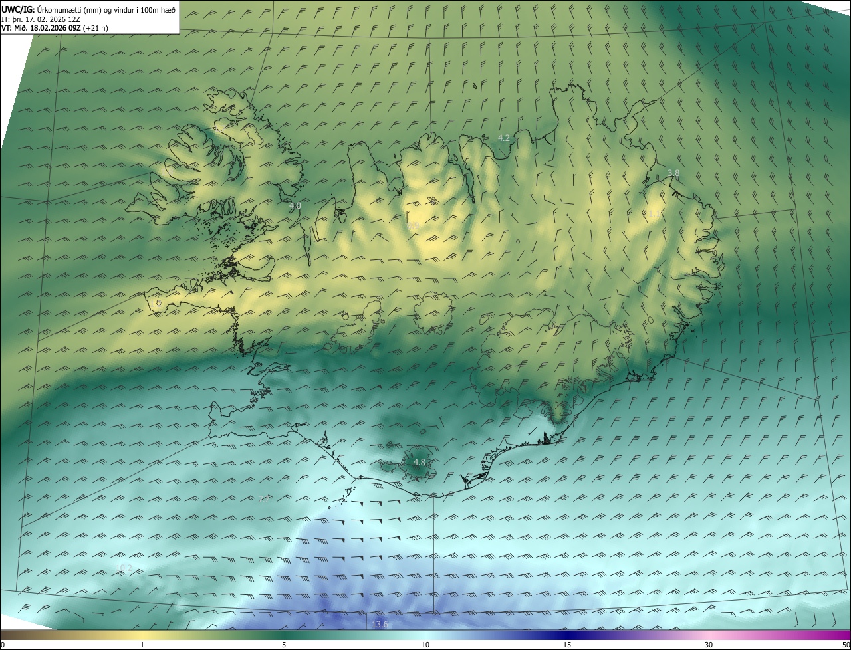Click the map value label "4.0"
851x650 pixels.
(x=295, y=206)
